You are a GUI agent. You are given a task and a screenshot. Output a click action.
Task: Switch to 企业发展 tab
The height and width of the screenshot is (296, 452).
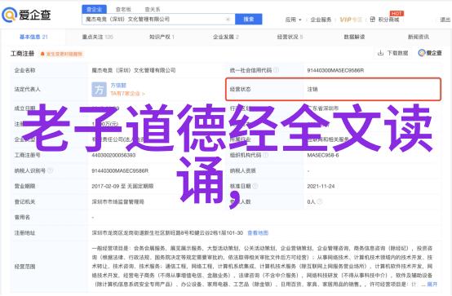(x=226, y=37)
